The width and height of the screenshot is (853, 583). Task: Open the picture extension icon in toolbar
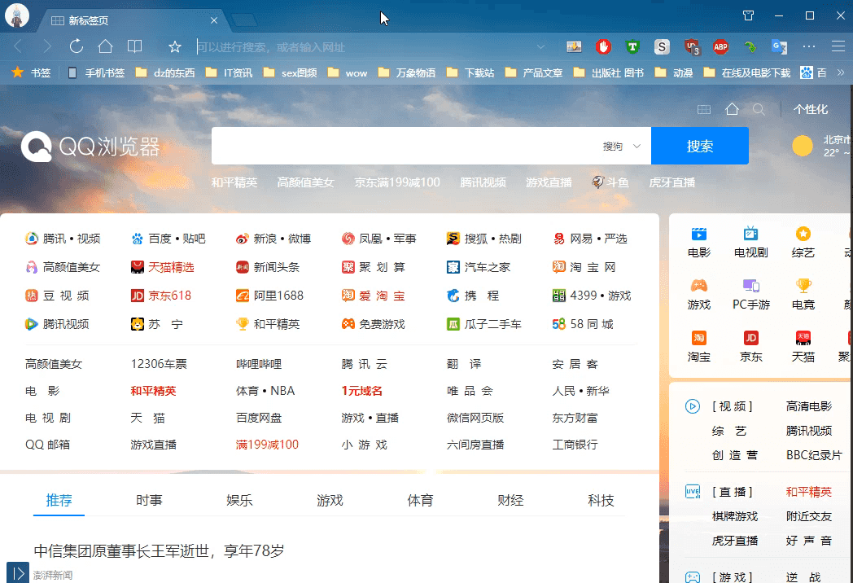574,46
